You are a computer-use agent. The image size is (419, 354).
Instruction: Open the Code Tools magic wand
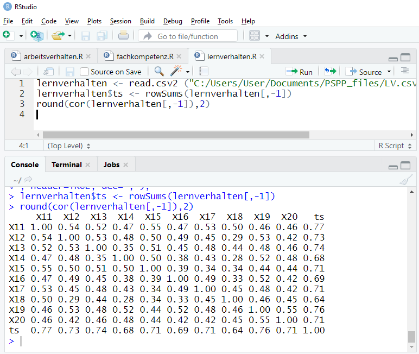pyautogui.click(x=176, y=72)
